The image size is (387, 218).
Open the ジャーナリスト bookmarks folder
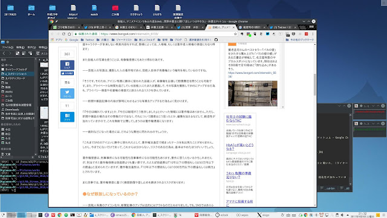click(122, 39)
